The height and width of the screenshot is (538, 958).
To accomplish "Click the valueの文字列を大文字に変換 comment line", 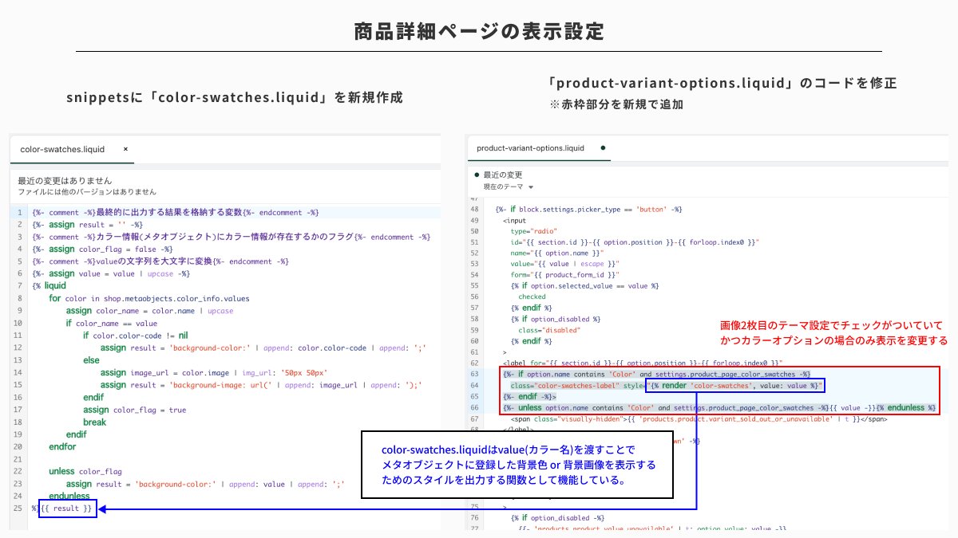I will coord(160,261).
